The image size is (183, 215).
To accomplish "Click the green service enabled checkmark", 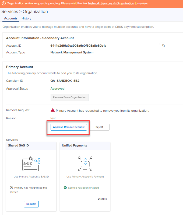I will (65, 188).
